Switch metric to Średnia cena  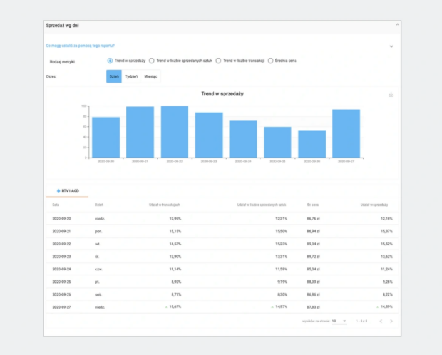(270, 61)
